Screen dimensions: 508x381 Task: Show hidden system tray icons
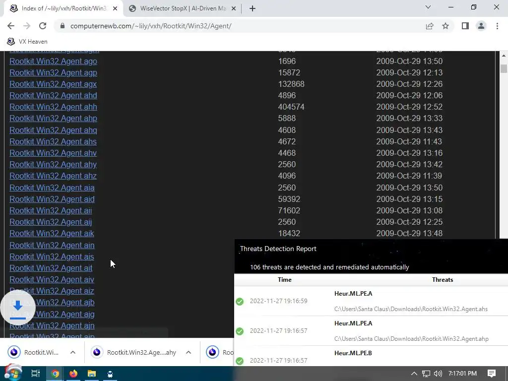(414, 374)
